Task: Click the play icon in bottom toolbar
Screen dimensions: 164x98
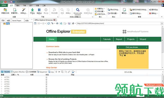Action: pos(59,72)
